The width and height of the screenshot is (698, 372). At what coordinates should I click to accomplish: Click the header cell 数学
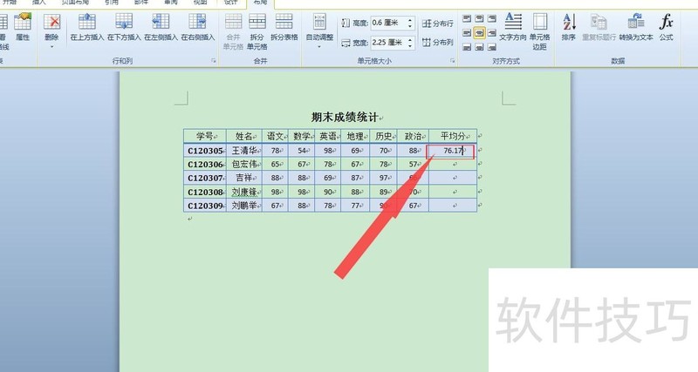pos(301,136)
